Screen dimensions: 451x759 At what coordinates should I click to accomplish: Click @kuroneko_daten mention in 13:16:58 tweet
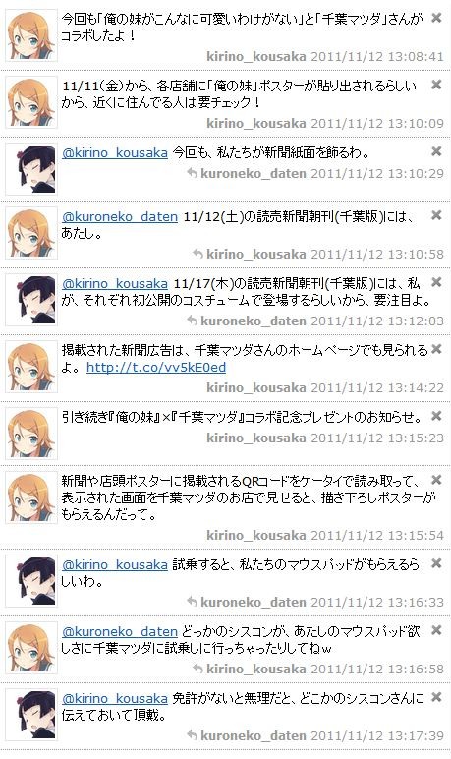120,632
